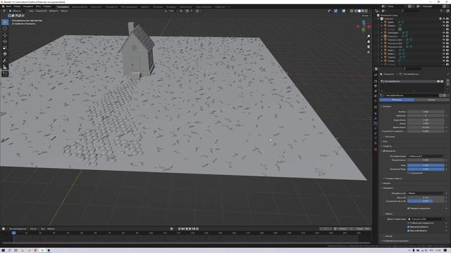Open Windows taskbar search
Viewport: 451px width, 253px height.
click(x=9, y=250)
